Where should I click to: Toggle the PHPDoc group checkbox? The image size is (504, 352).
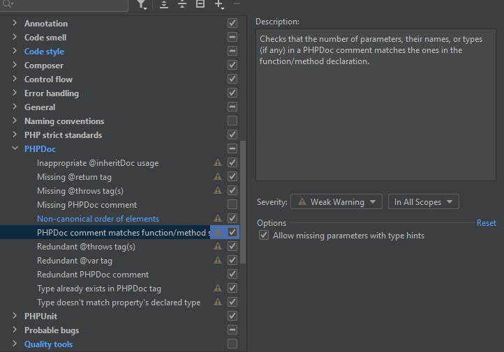[232, 148]
